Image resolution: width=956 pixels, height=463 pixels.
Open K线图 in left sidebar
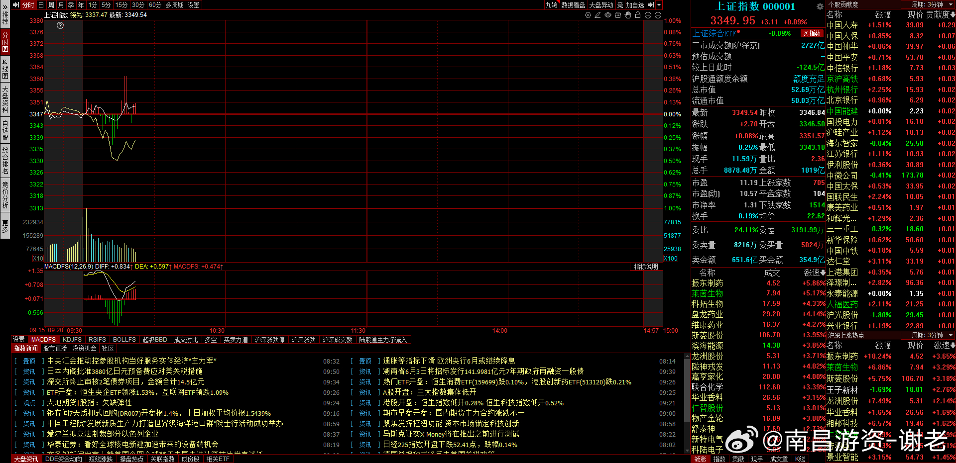coord(5,69)
